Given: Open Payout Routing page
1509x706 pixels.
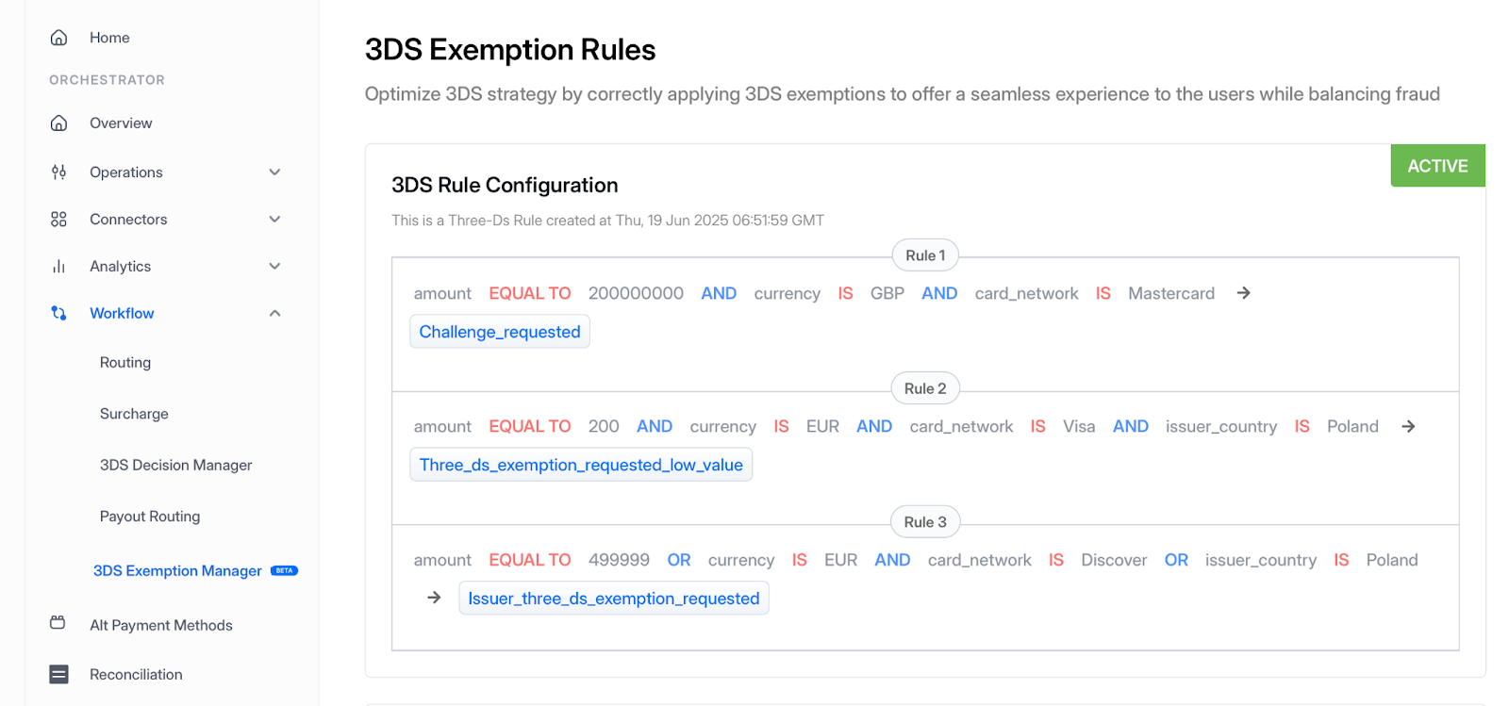Looking at the screenshot, I should (x=150, y=517).
